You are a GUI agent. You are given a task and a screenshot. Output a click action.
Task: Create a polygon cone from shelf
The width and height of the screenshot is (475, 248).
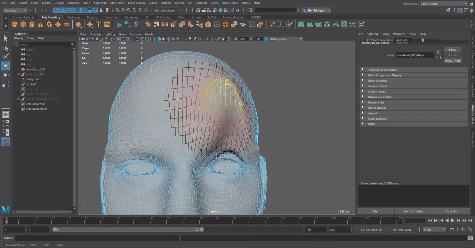tap(41, 24)
